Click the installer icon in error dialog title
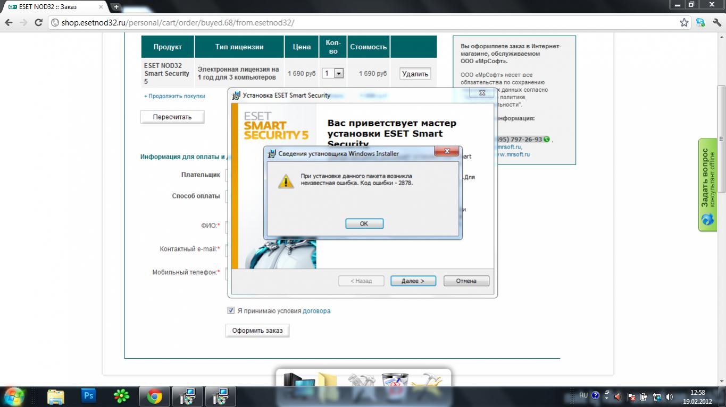Screen dimensions: 726x407 [272, 154]
